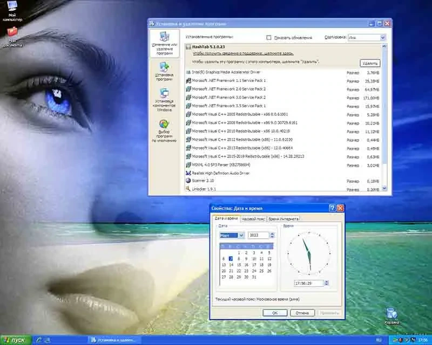This screenshot has height=345, width=432.
Task: Click .NET Framework 1.1 Service Pack 1 icon
Action: coord(188,81)
